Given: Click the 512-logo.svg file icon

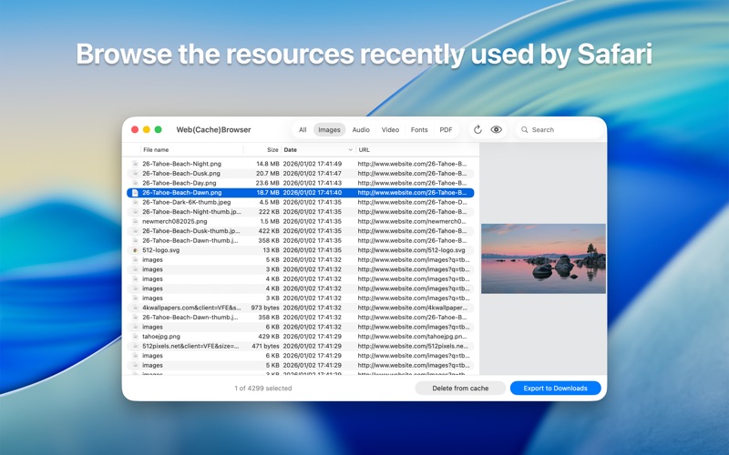Looking at the screenshot, I should (x=135, y=249).
